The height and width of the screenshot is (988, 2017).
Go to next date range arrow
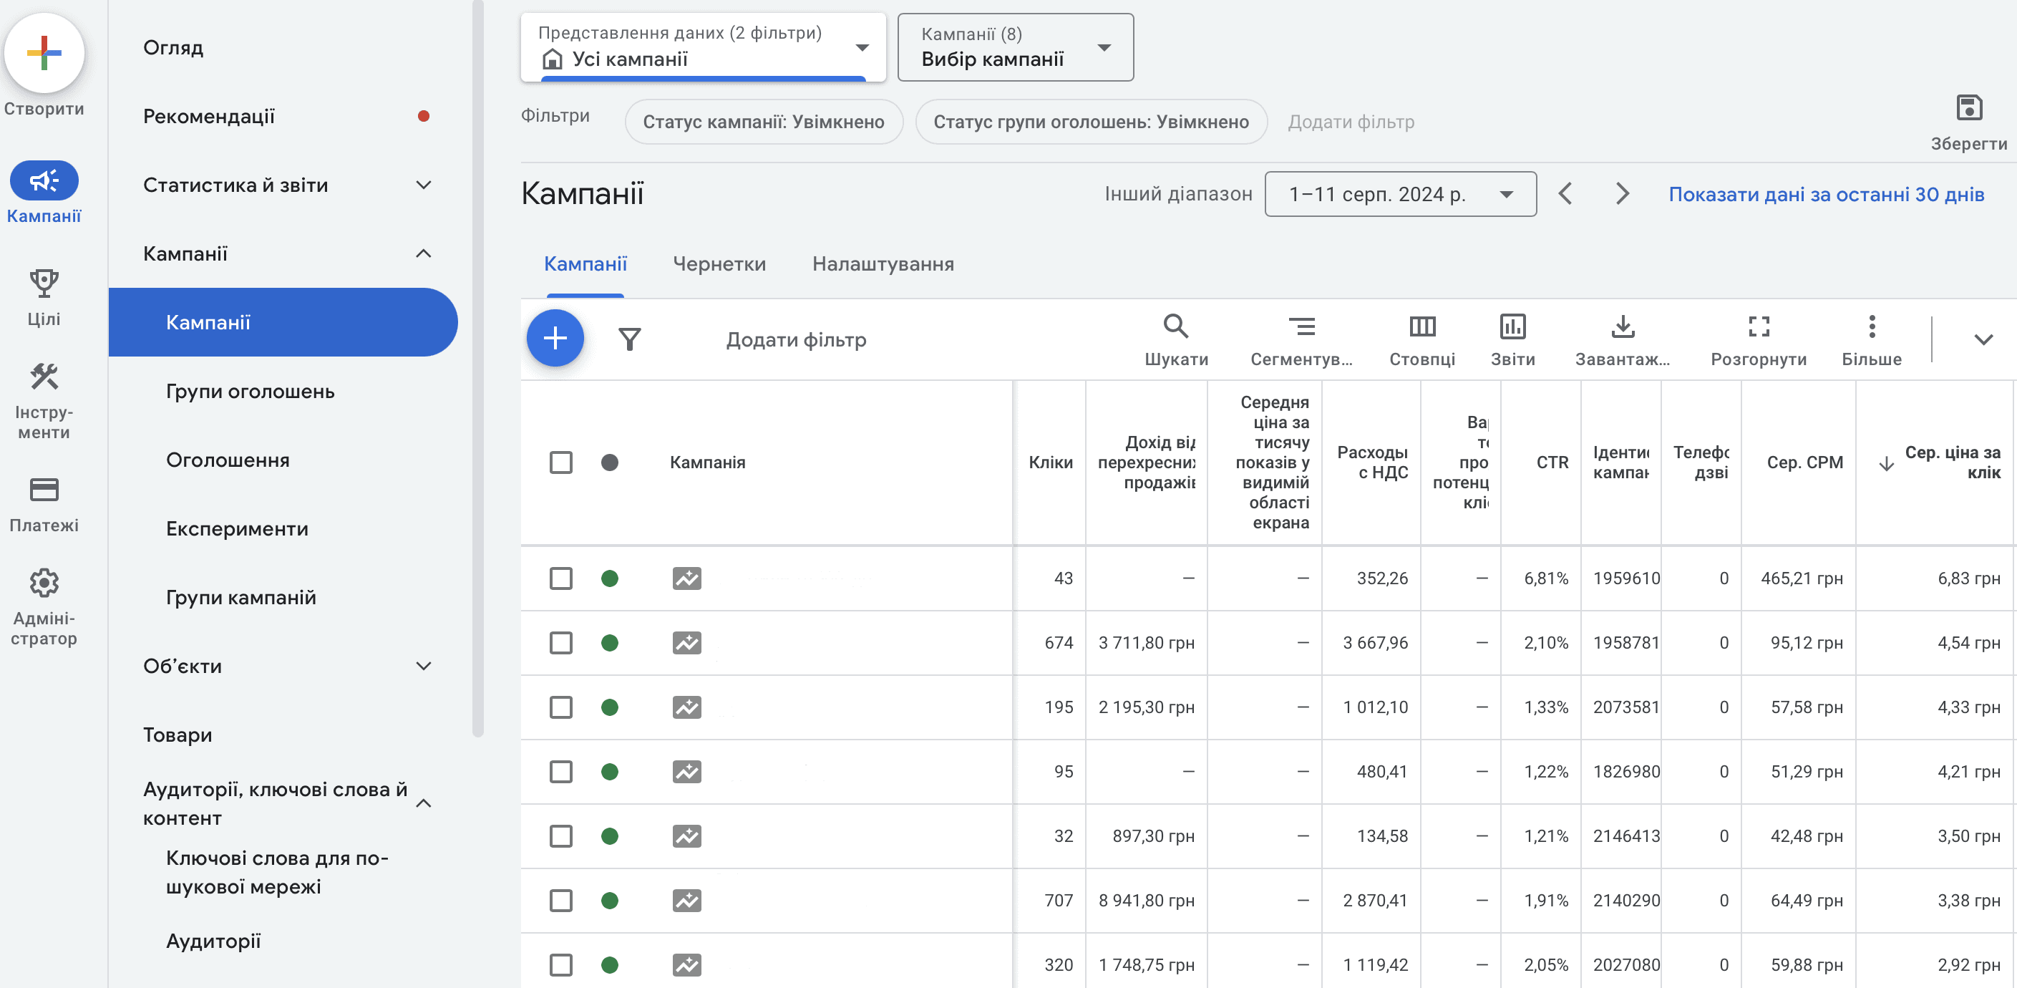pos(1623,193)
